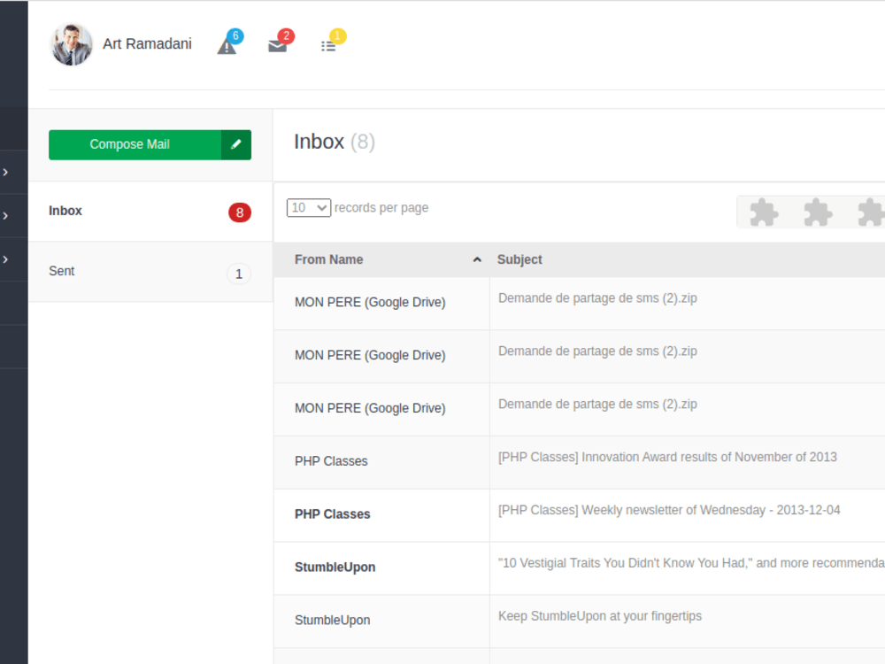Click the Compose Mail button

pos(150,144)
